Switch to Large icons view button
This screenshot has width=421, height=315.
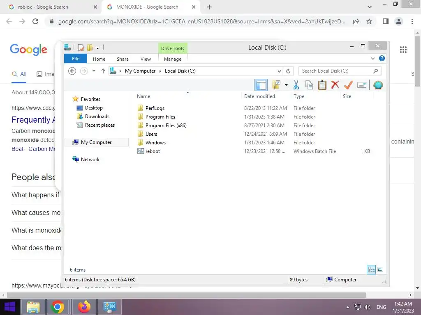click(380, 269)
